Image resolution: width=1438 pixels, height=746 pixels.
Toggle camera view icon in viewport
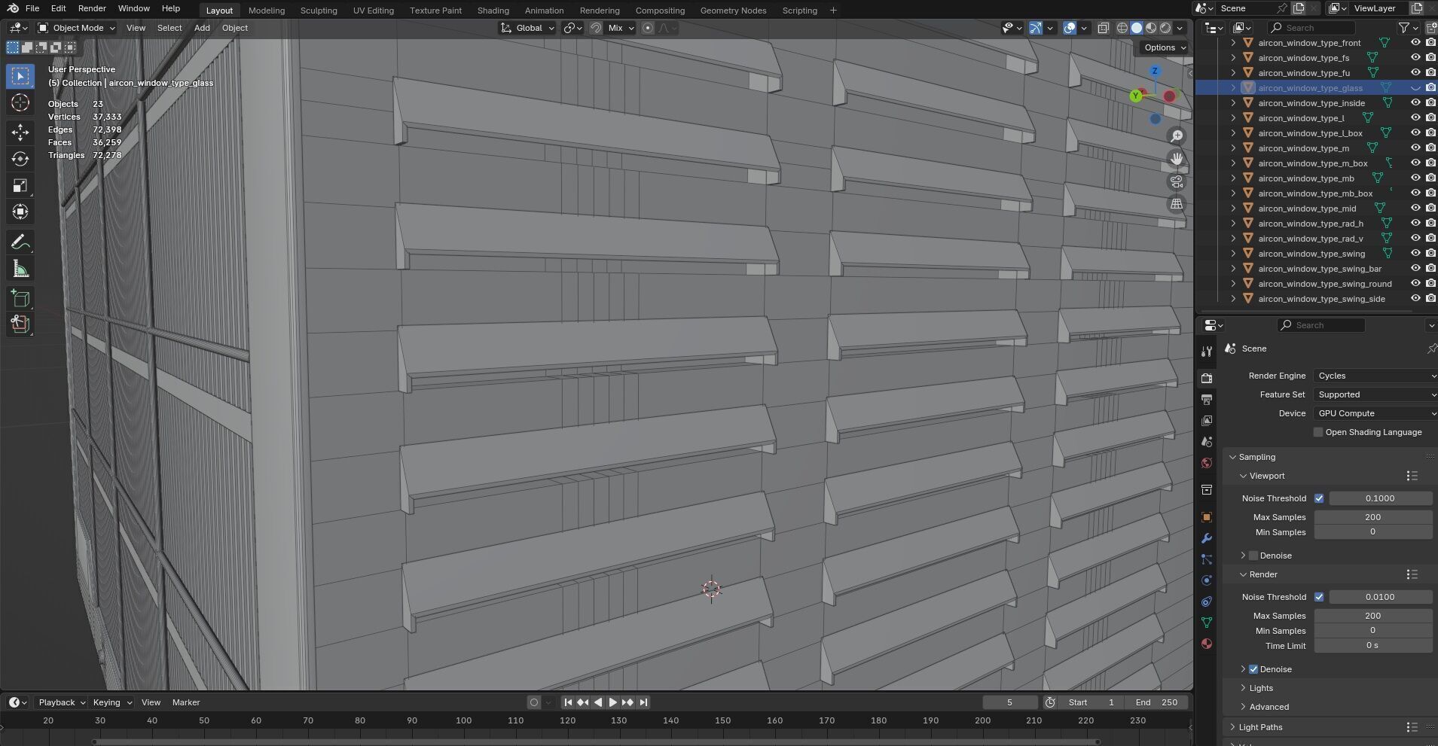coord(1176,181)
